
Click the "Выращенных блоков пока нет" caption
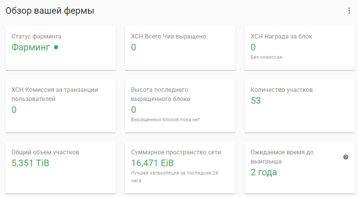(x=165, y=120)
